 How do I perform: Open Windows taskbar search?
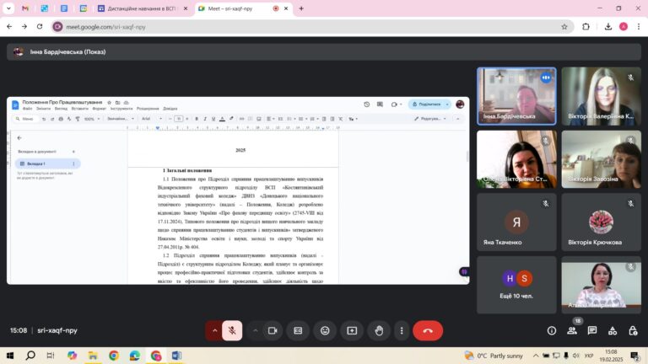[x=30, y=356]
